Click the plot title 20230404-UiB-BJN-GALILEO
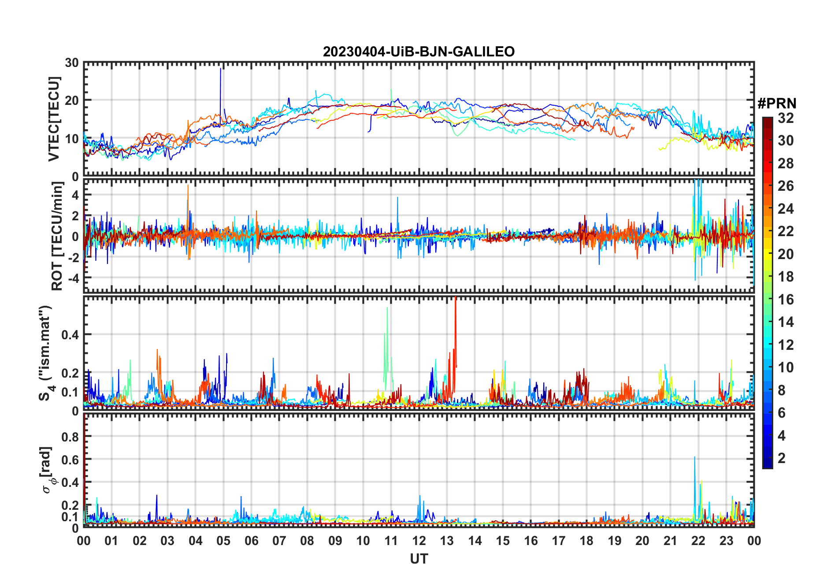This screenshot has height=586, width=838. click(x=419, y=52)
